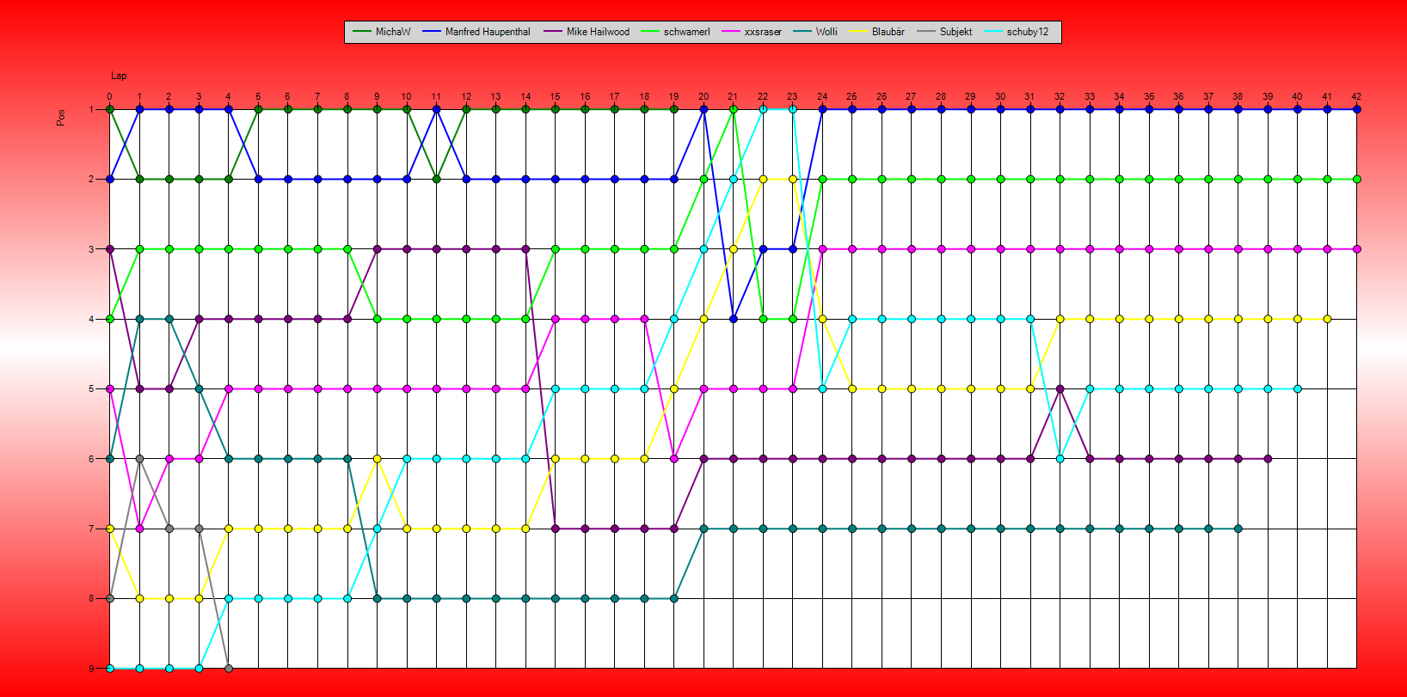Select light green marker at lap 0, position 4

(x=110, y=319)
